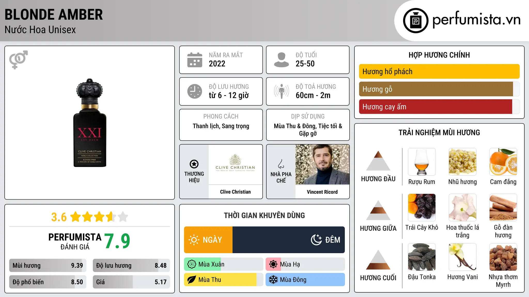Click the Mùa Thu & Đông occasion text

[308, 130]
